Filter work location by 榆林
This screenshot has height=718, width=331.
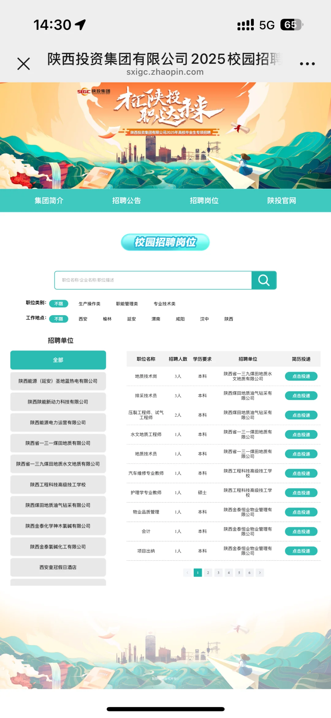click(107, 319)
